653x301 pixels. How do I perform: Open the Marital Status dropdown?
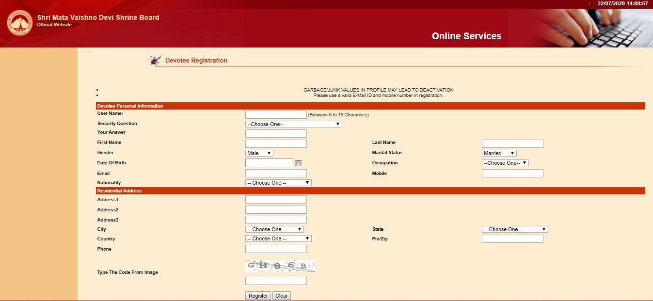[x=499, y=153]
